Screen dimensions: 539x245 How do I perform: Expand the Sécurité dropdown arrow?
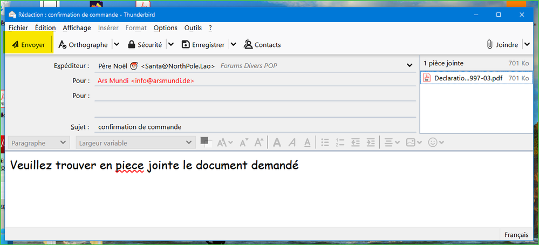(x=170, y=45)
